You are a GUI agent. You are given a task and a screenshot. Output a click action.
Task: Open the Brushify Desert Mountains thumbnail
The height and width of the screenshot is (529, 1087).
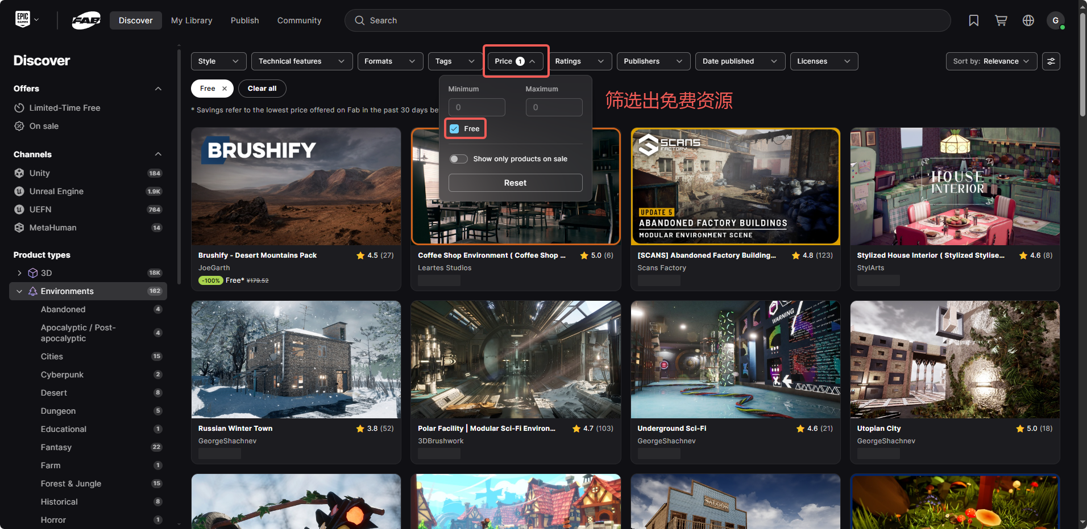point(296,186)
